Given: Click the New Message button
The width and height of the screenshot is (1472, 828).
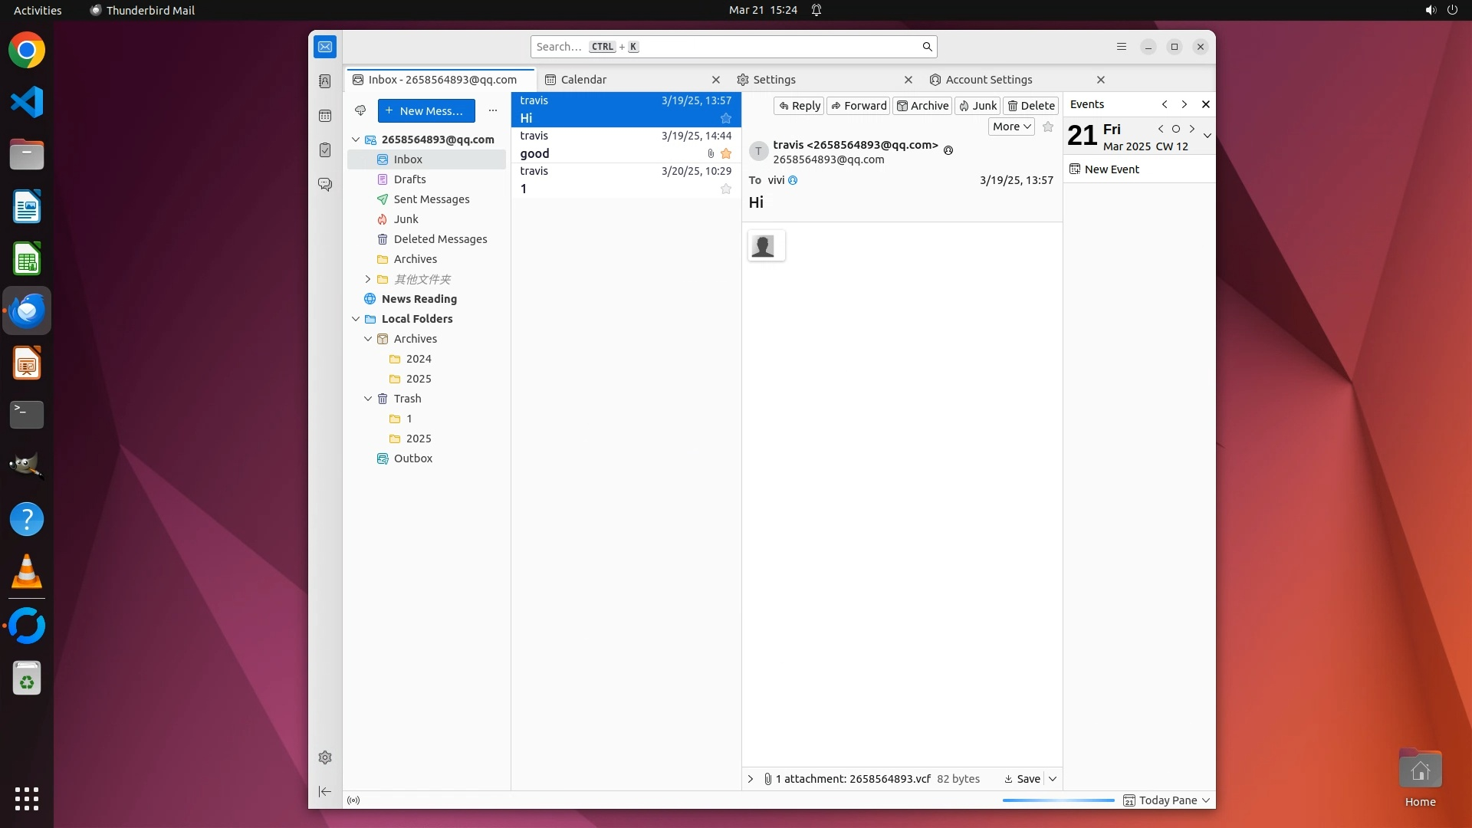Looking at the screenshot, I should click(x=426, y=110).
